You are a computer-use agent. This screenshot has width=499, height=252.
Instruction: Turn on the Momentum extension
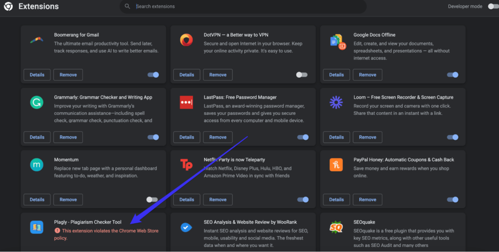click(x=152, y=199)
